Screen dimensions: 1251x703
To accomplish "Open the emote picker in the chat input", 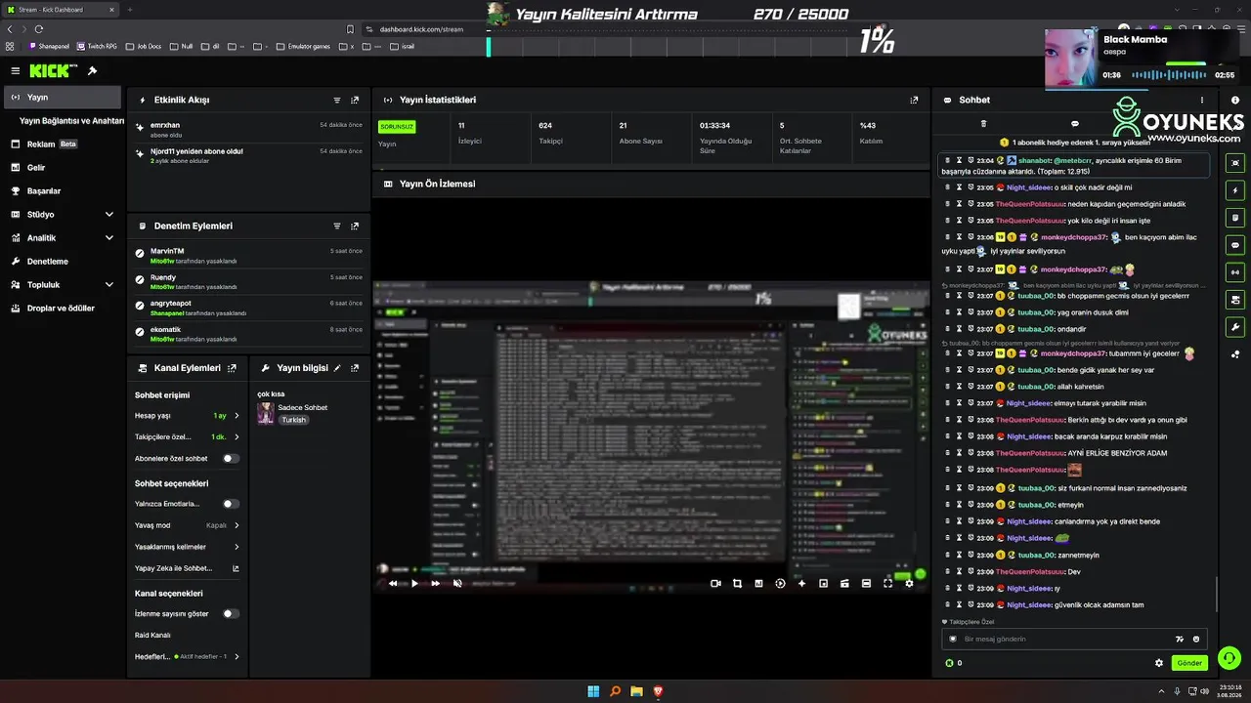I will [x=1196, y=639].
